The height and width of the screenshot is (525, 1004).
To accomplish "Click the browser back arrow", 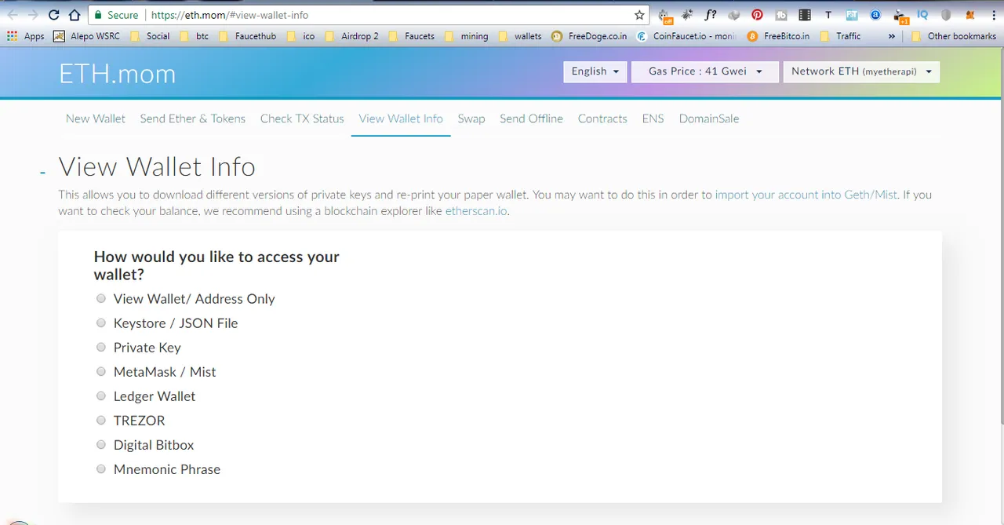I will pos(13,15).
